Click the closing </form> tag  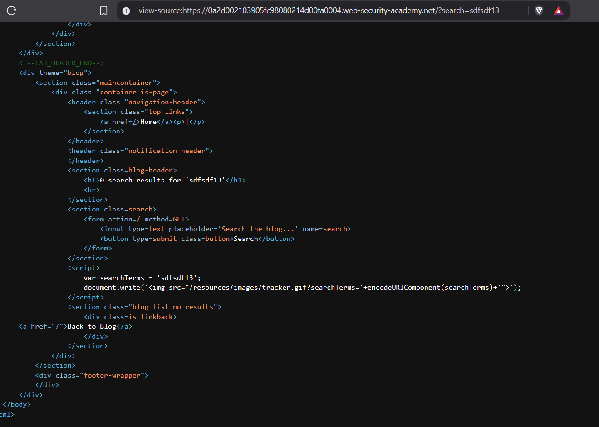(x=98, y=248)
